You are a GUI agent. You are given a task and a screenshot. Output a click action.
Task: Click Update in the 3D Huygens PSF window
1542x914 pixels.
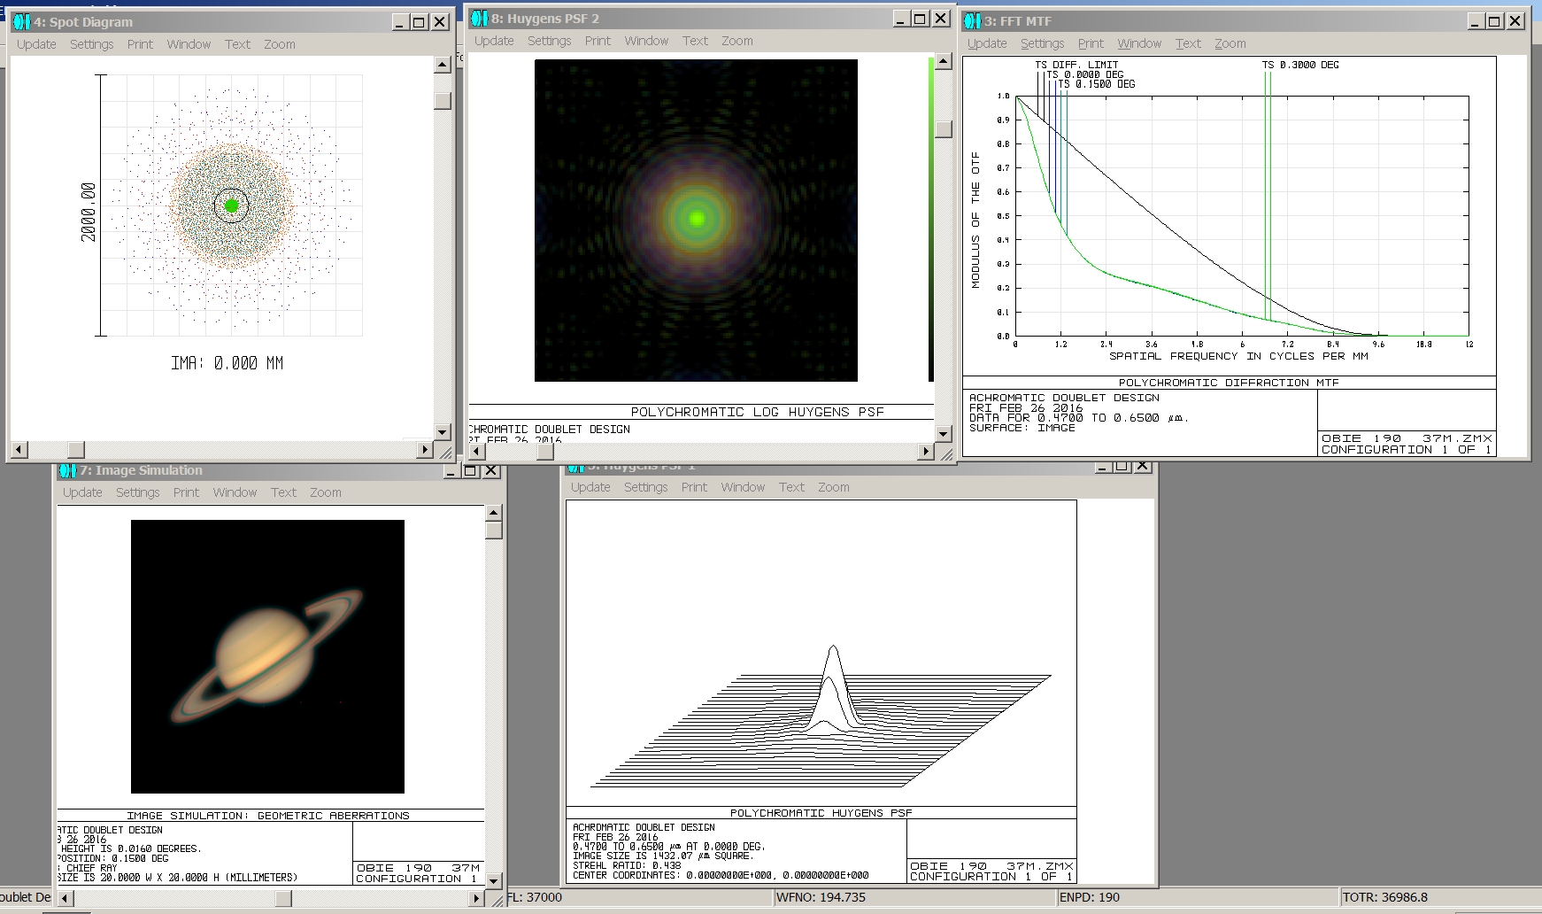coord(590,487)
